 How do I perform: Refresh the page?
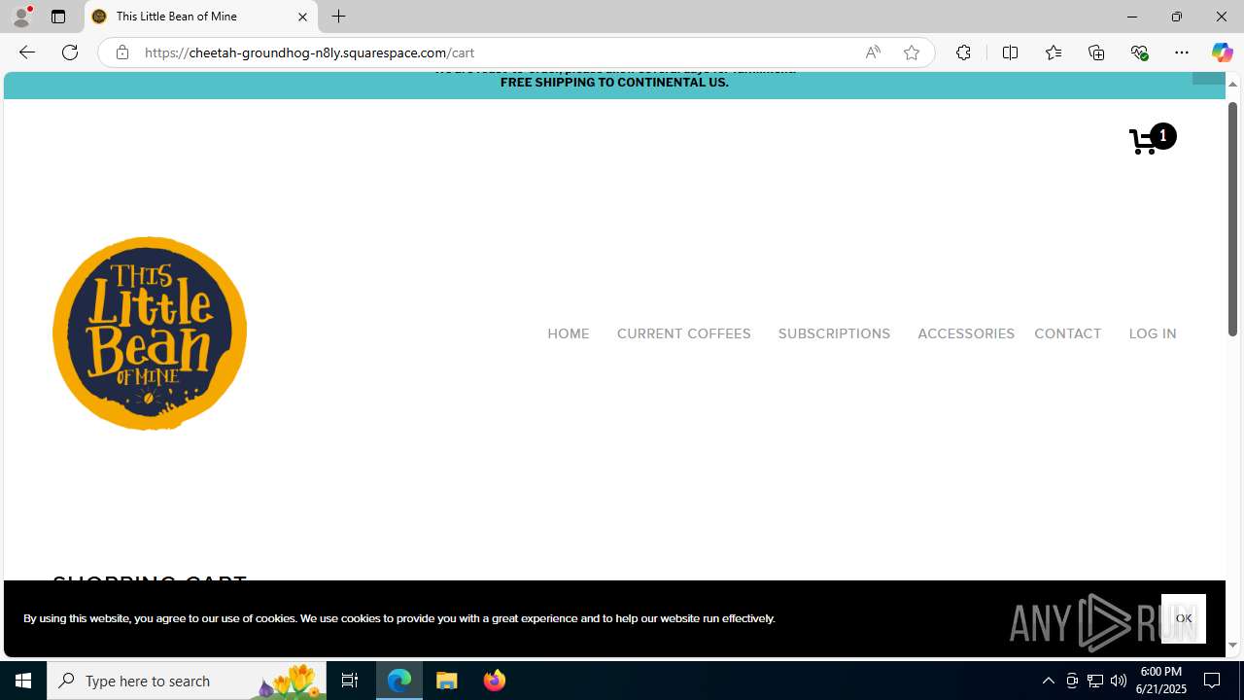point(70,52)
